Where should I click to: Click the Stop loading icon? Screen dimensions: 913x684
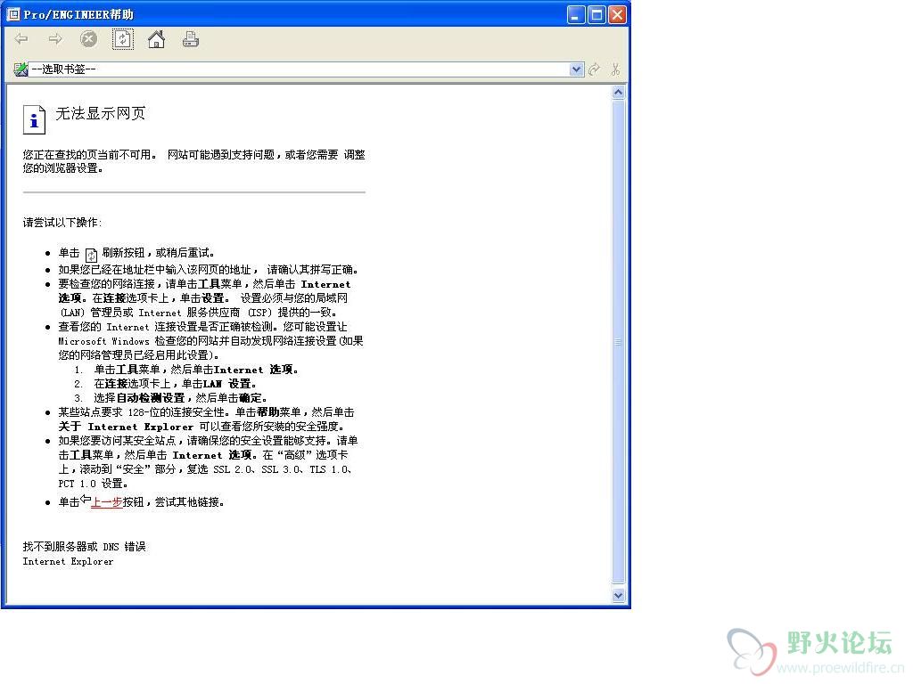88,39
